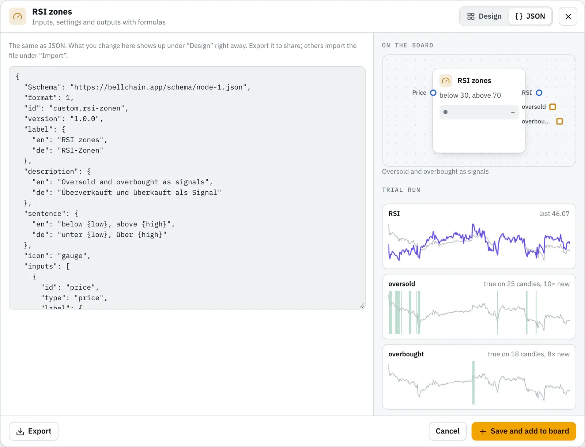The height and width of the screenshot is (447, 585).
Task: Click "true on 25 candles, 10× new" text
Action: [x=526, y=284]
